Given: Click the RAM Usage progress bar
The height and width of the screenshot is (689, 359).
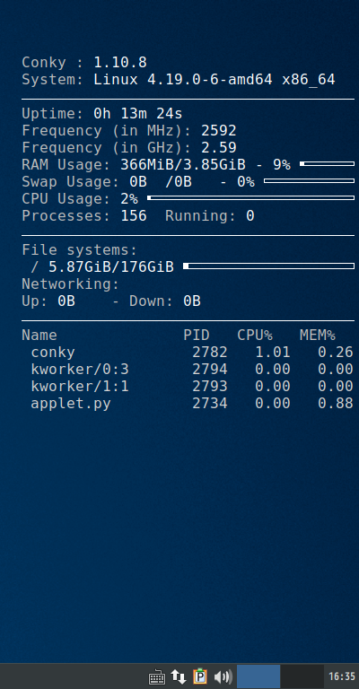Looking at the screenshot, I should tap(327, 164).
